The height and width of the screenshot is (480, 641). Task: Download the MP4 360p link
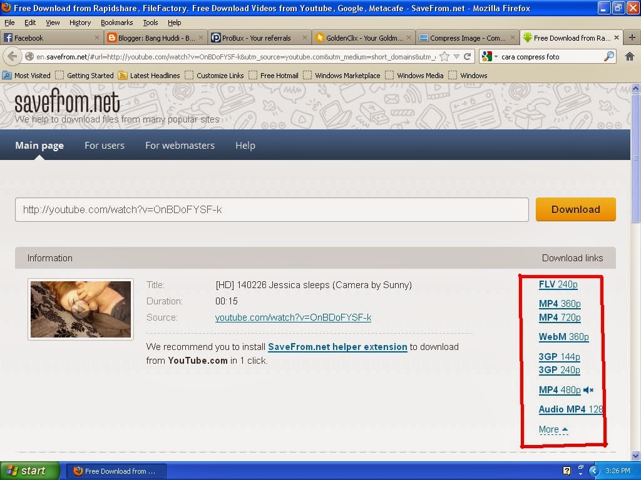click(560, 304)
